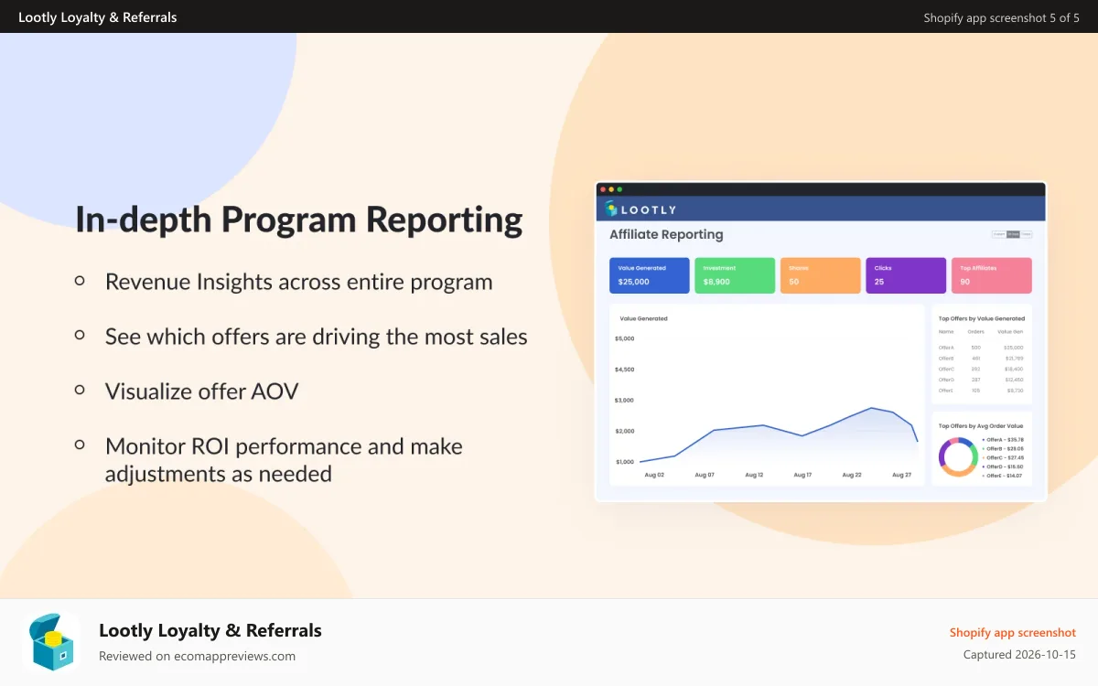Screen dimensions: 1098x686
Task: Click the Captured 2026-10-15 date text
Action: pyautogui.click(x=1019, y=655)
